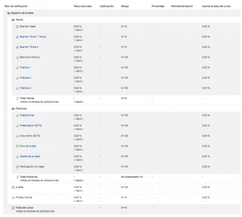Open the Prueba rúbrica link
242x217 pixels.
click(24, 197)
